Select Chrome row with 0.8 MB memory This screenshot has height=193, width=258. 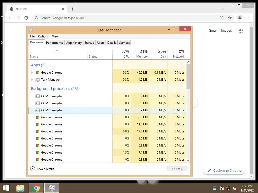(x=107, y=160)
